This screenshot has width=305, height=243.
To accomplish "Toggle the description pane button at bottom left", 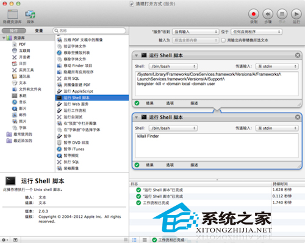I will coord(15,240).
